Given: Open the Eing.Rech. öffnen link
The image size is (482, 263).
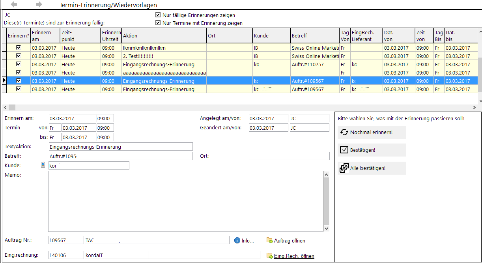Looking at the screenshot, I should click(294, 256).
